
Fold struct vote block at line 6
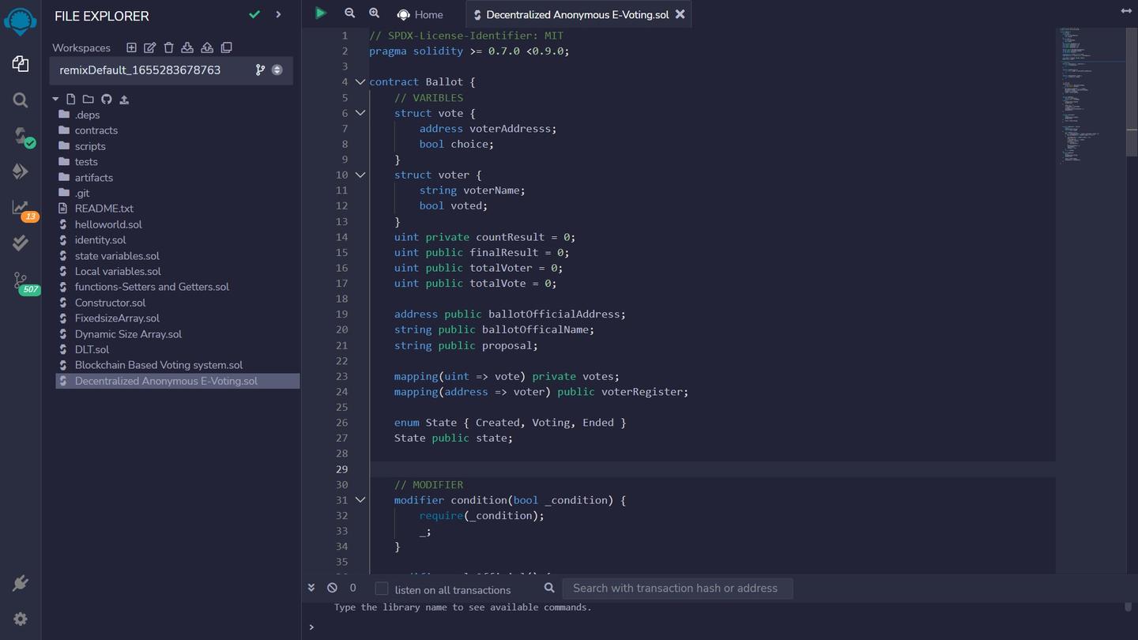point(360,113)
